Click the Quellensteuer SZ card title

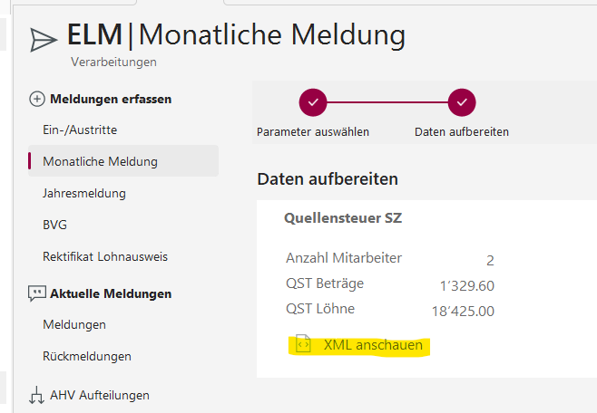(x=343, y=217)
